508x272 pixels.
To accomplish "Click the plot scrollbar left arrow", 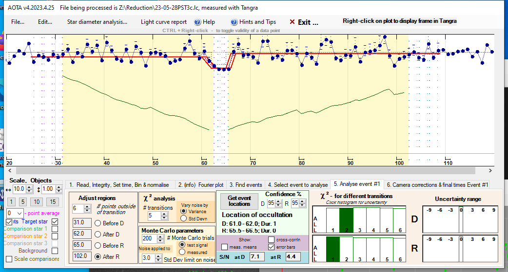I will [x=10, y=170].
